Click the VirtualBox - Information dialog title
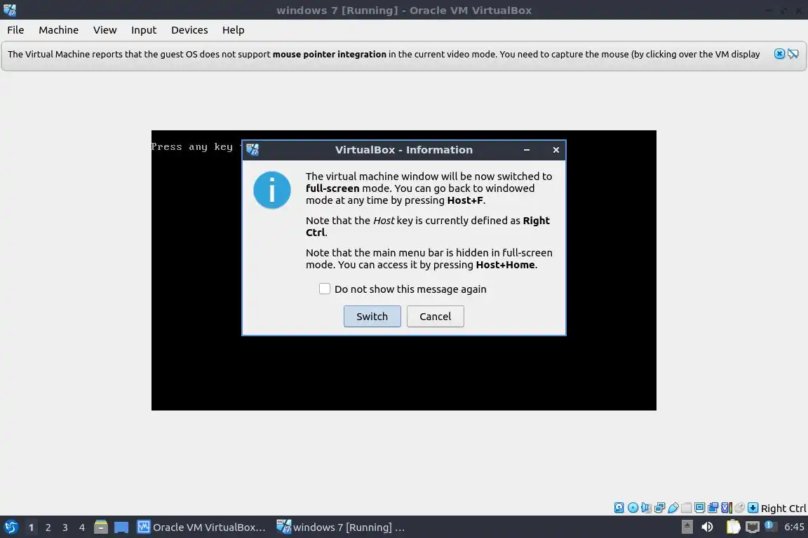Viewport: 808px width, 538px height. 404,150
